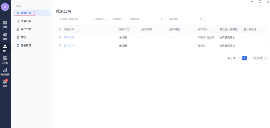The width and height of the screenshot is (270, 128).
Task: Expand the 创建方式 filter dropdown
Action: [118, 19]
